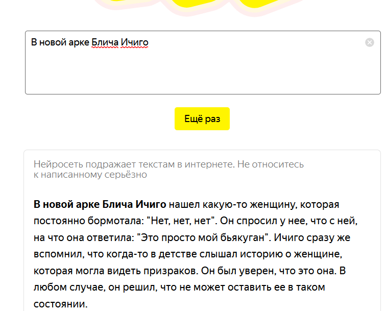The width and height of the screenshot is (386, 311).
Task: Click the text "к написанному серьёзно"
Action: (x=90, y=175)
